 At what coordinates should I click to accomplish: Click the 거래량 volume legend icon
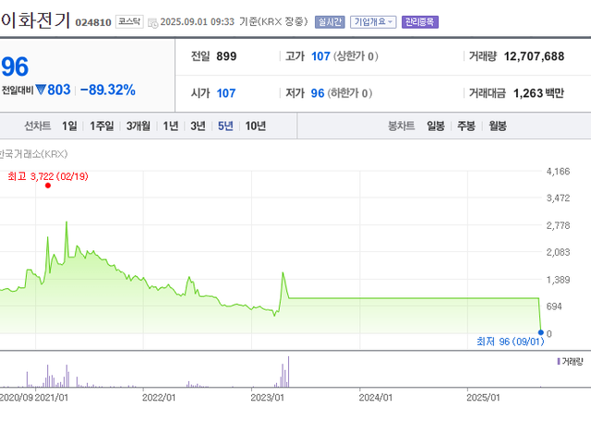point(558,361)
